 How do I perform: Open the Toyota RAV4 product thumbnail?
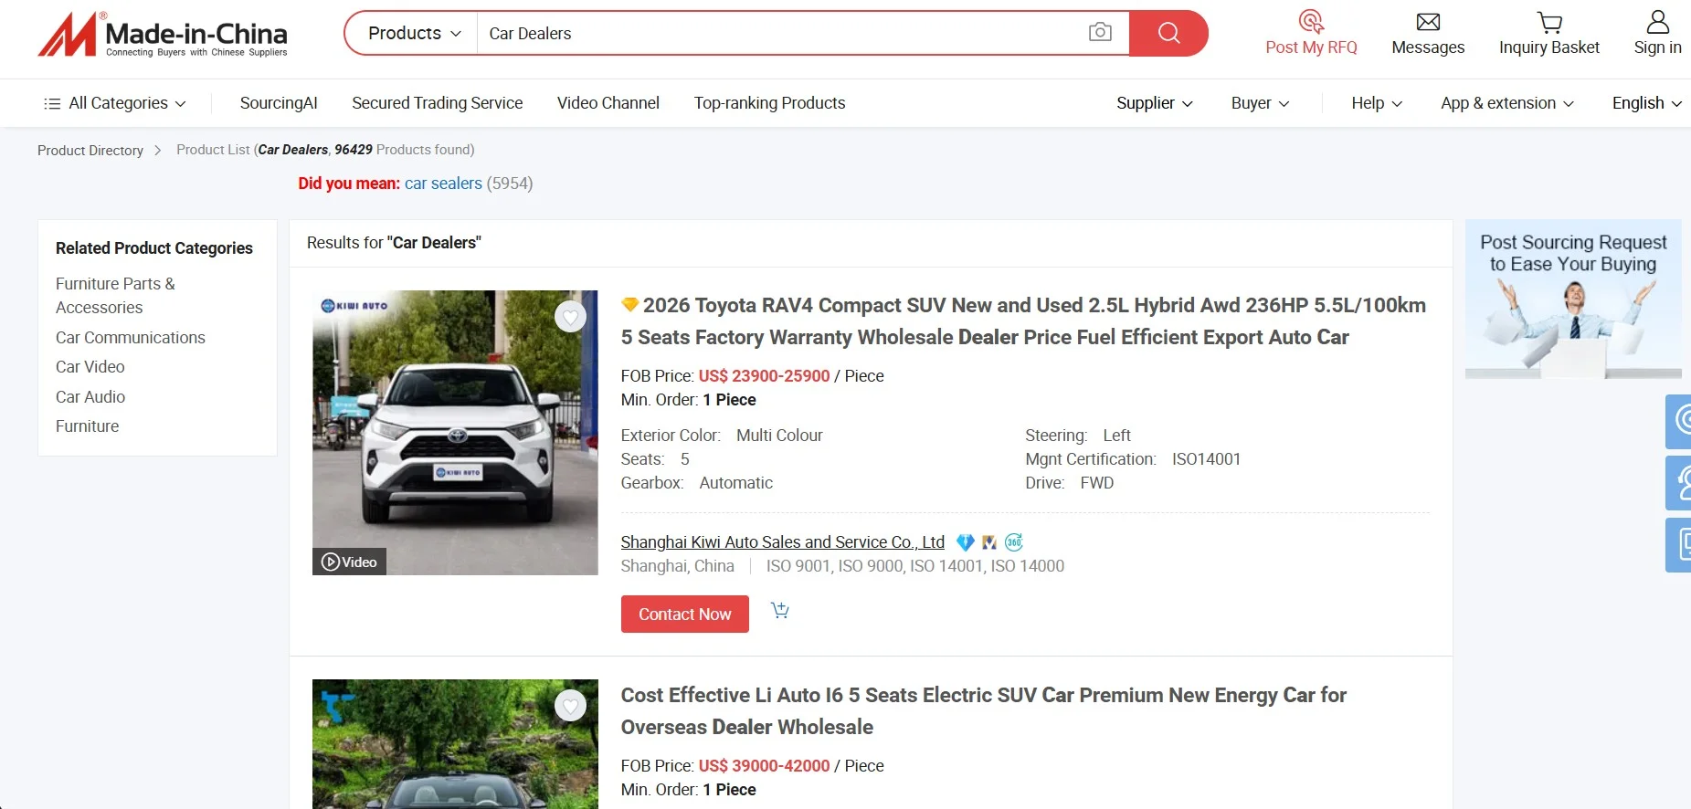point(455,433)
